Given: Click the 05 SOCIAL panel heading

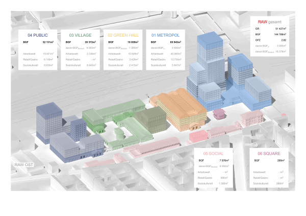Looking at the screenshot, I should point(213,153).
